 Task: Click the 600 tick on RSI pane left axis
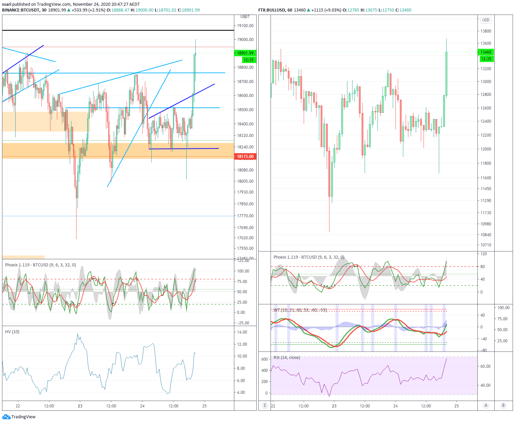coord(265,359)
